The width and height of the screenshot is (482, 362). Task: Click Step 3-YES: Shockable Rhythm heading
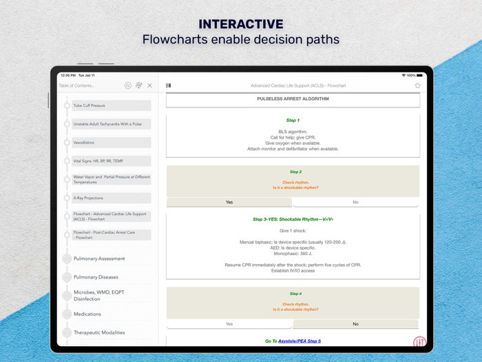[x=293, y=219]
